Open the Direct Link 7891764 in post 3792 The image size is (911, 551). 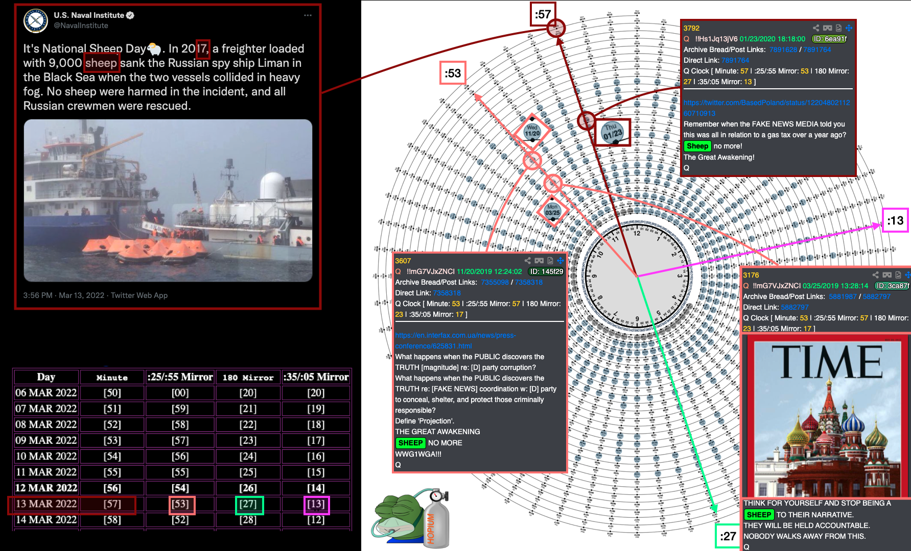point(735,60)
